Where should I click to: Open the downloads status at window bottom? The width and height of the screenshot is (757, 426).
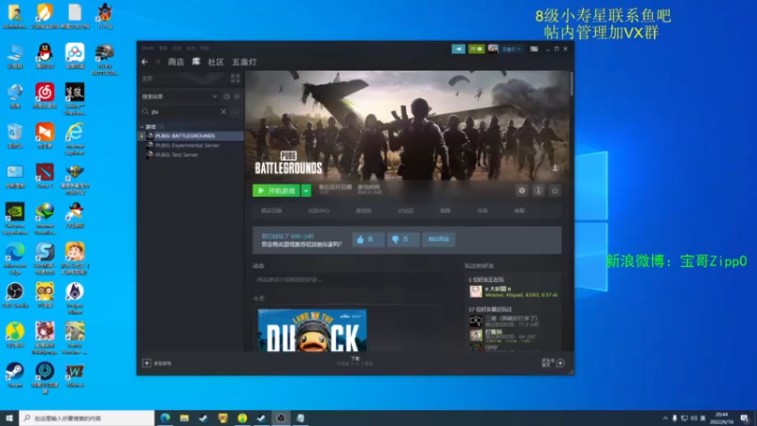[355, 362]
